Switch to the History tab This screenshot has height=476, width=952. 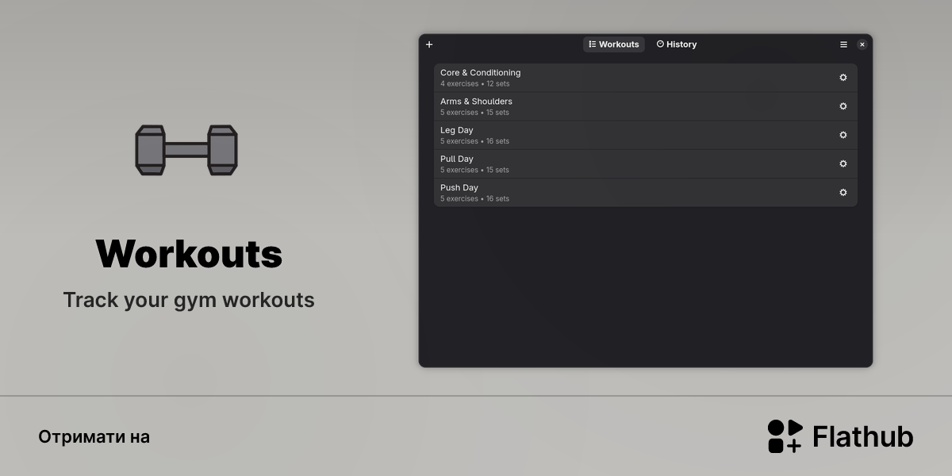pos(677,44)
